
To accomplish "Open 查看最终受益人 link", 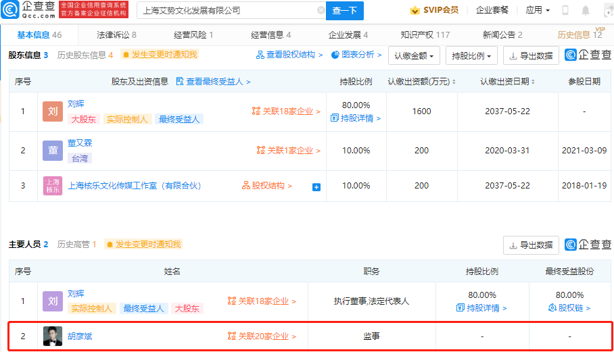I will coord(214,82).
